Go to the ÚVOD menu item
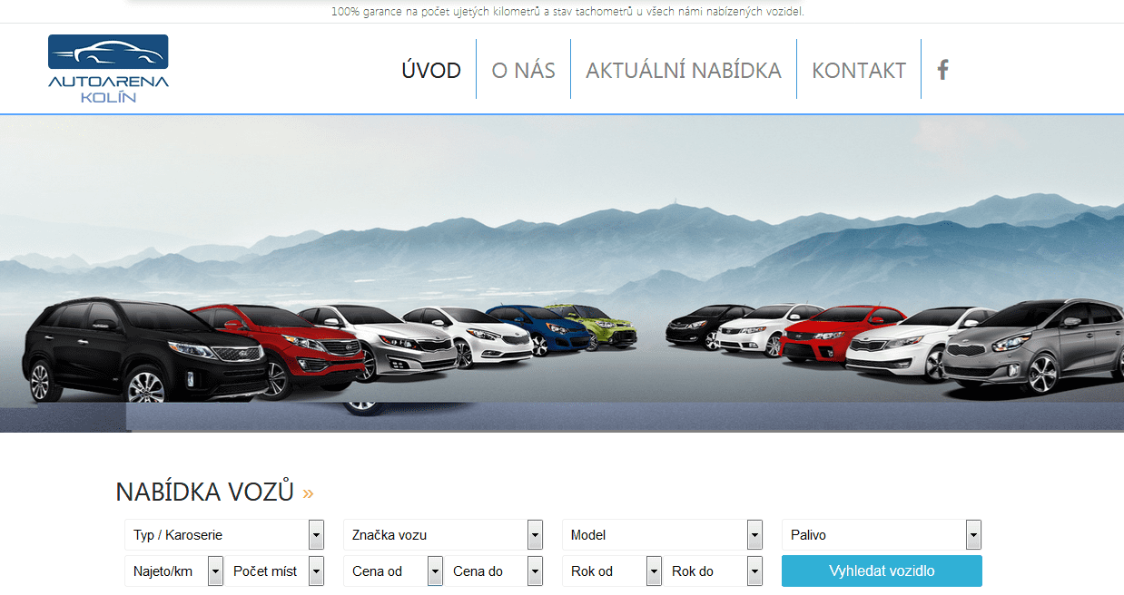 click(x=431, y=70)
